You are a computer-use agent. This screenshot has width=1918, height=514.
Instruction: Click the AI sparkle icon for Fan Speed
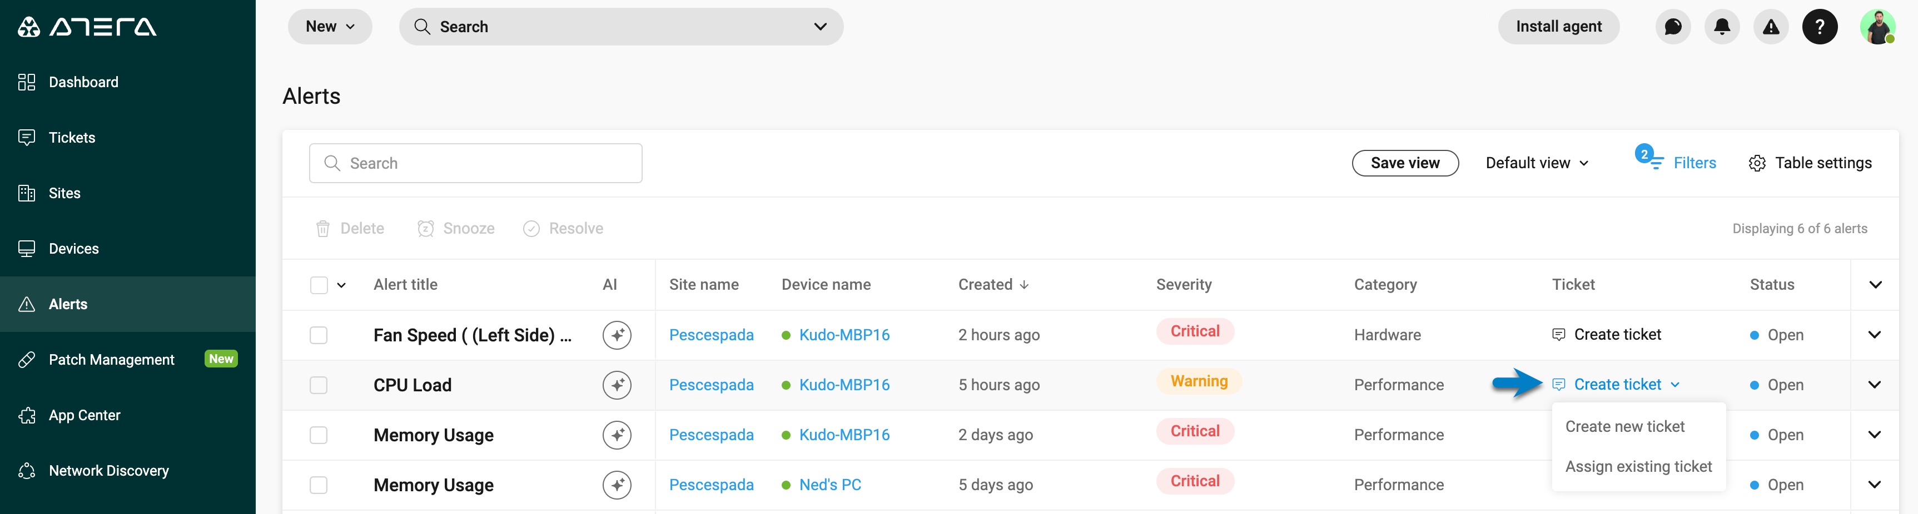tap(617, 335)
